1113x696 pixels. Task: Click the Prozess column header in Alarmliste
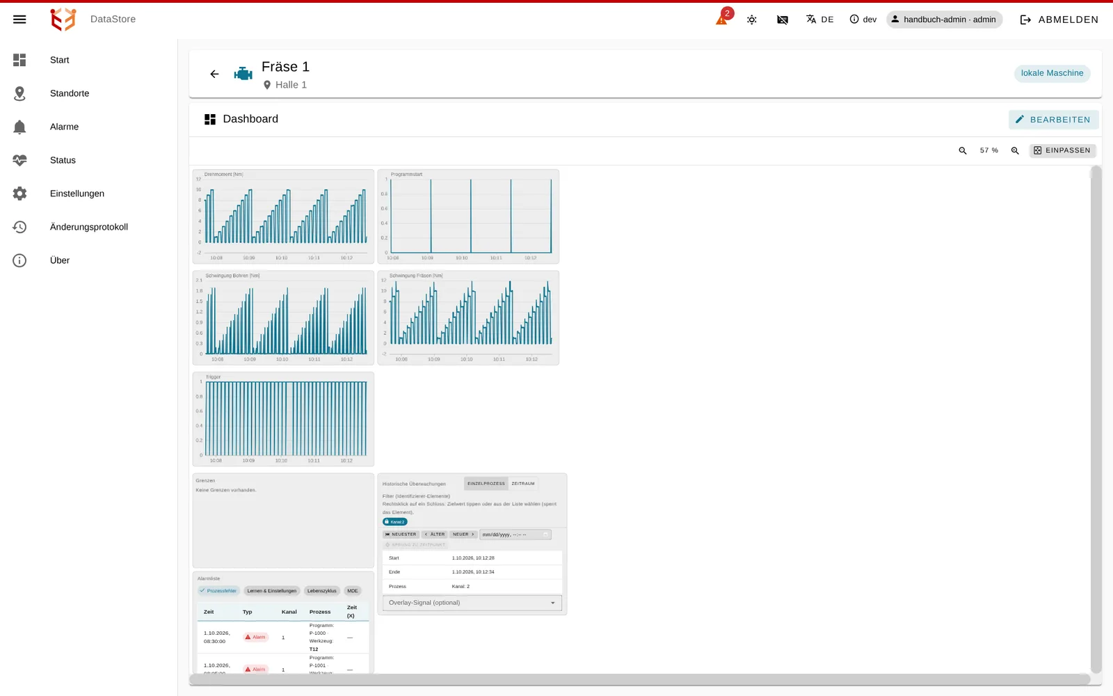(320, 612)
